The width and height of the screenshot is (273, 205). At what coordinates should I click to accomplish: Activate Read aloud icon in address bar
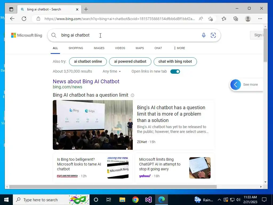201,19
